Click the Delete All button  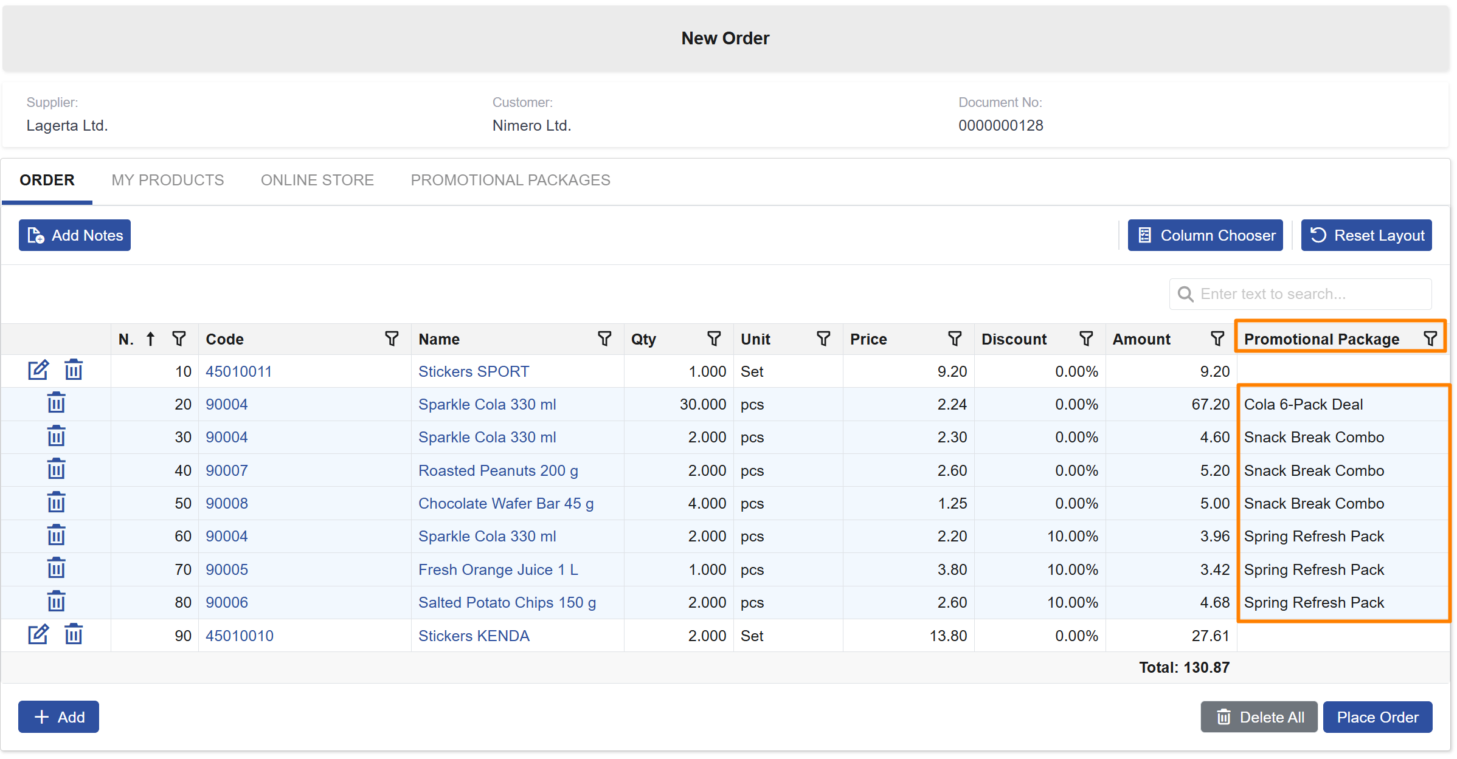[x=1259, y=717]
